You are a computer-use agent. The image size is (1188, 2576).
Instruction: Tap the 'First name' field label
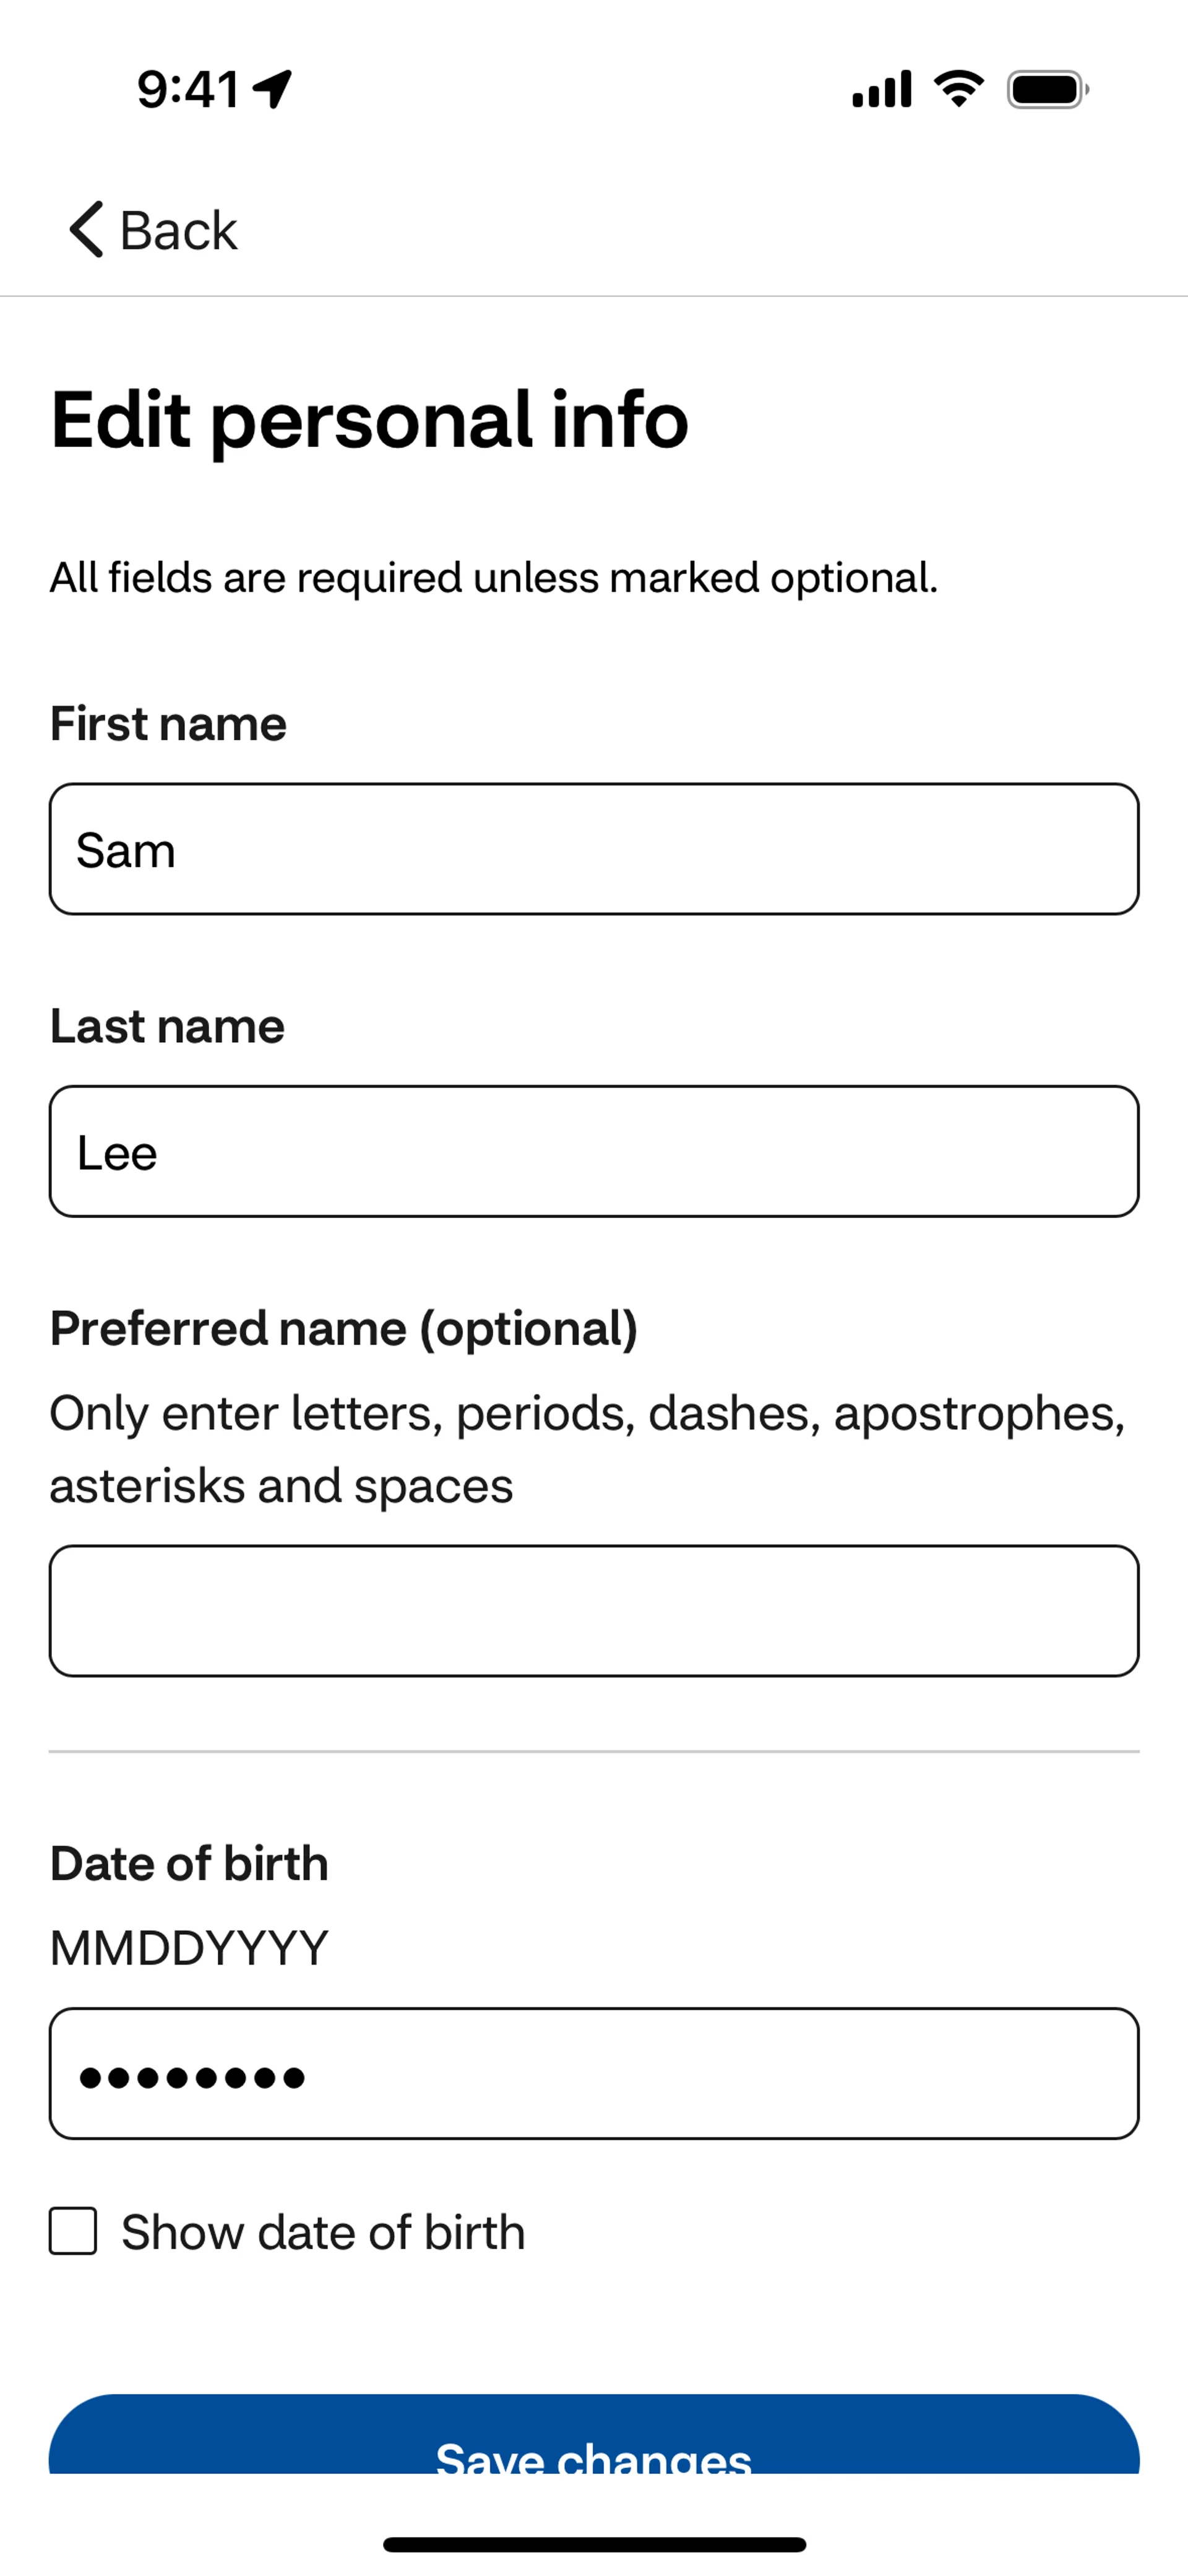tap(168, 723)
